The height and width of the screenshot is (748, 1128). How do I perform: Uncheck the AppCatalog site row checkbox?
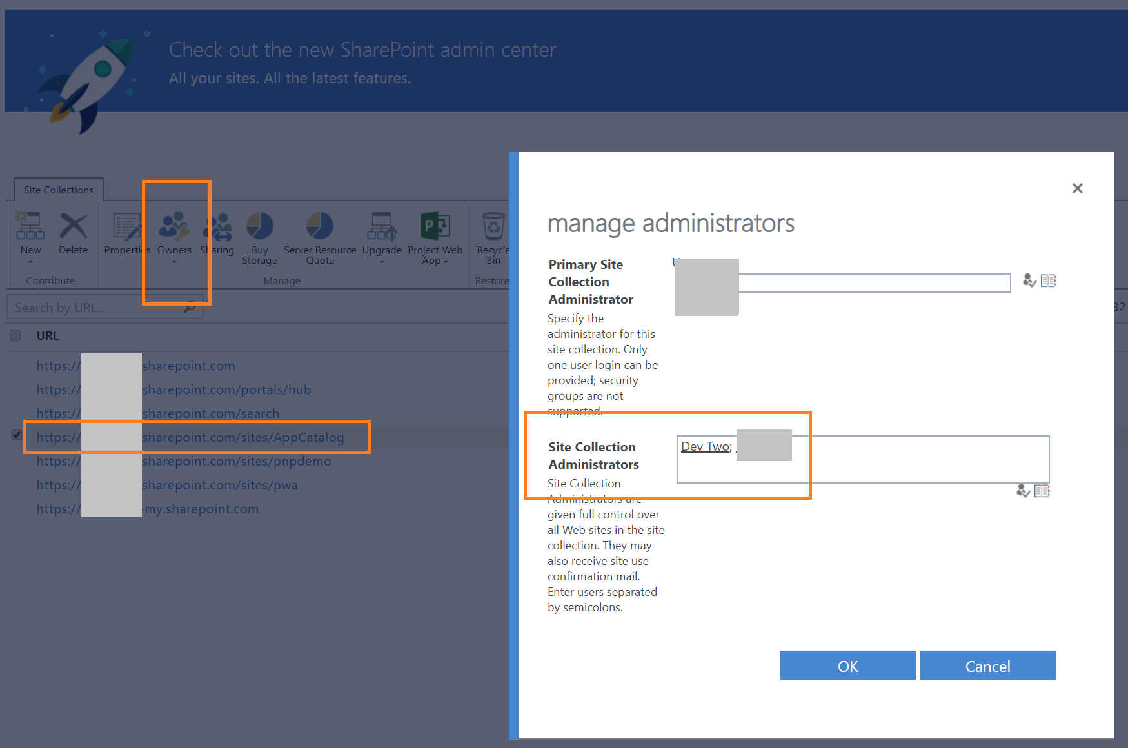pyautogui.click(x=15, y=434)
